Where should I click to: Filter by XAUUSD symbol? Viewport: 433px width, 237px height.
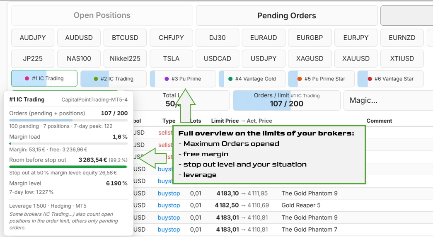(x=356, y=58)
